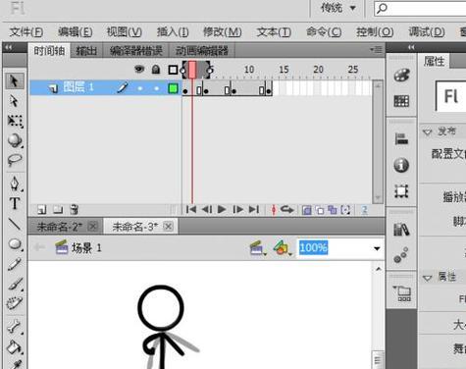This screenshot has width=466, height=369.
Task: Collapse the 发布 section
Action: coord(428,132)
